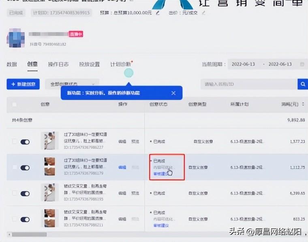The width and height of the screenshot is (308, 242).
Task: Click 自定义创意 in the 1,377.23 row
Action: point(203,141)
